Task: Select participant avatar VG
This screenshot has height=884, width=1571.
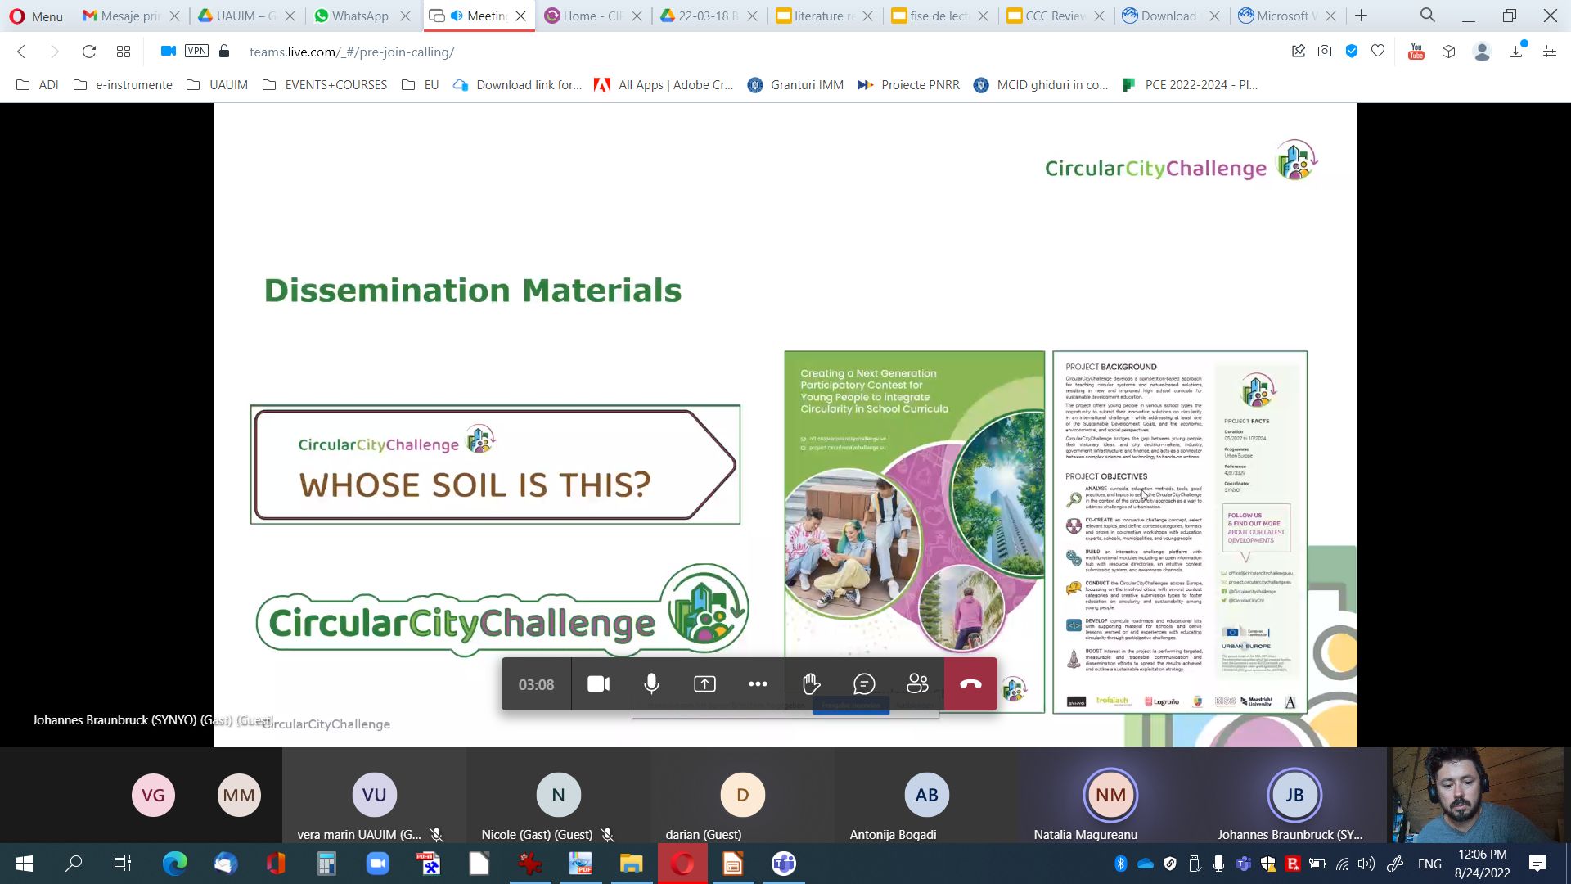Action: click(153, 795)
